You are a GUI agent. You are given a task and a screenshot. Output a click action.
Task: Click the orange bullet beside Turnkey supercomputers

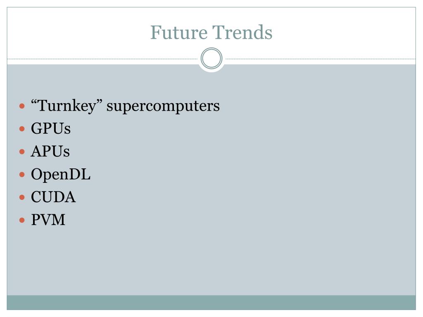coord(22,106)
